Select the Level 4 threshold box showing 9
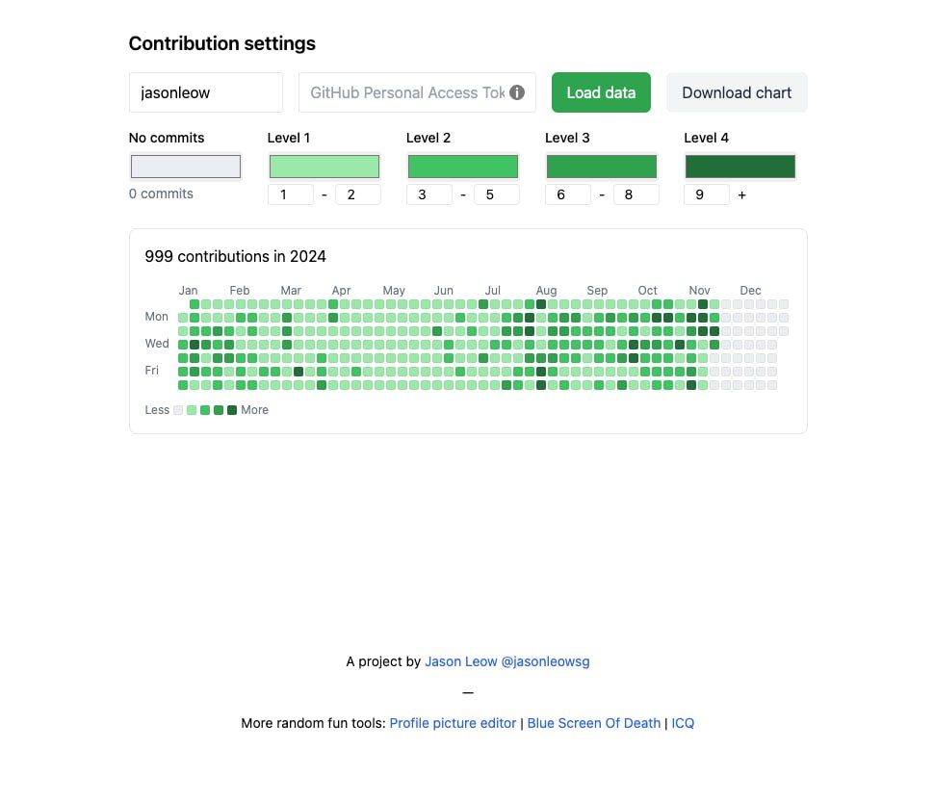The image size is (934, 801). click(x=707, y=194)
